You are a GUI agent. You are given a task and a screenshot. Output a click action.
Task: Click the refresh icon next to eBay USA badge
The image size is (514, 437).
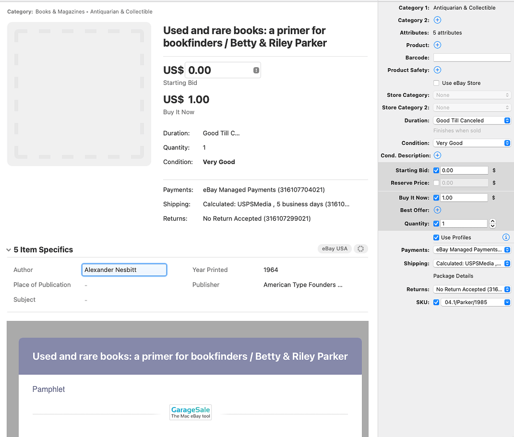[x=361, y=248]
